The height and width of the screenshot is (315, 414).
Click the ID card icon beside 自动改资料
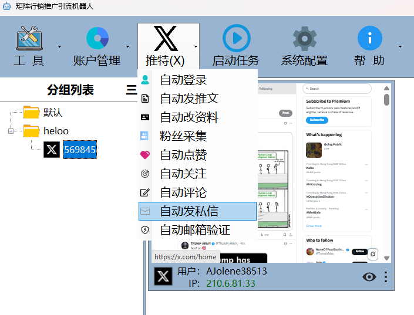pos(145,117)
